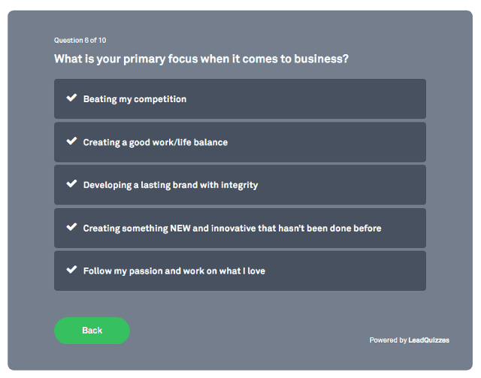Click blank right end of lasting brand row
Image resolution: width=481 pixels, height=378 pixels.
tap(361, 185)
